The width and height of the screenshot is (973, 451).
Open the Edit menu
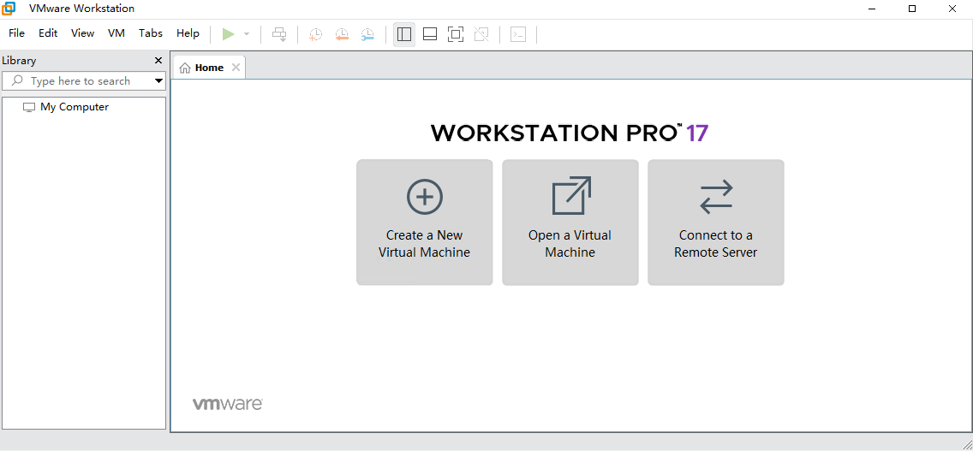pyautogui.click(x=48, y=33)
